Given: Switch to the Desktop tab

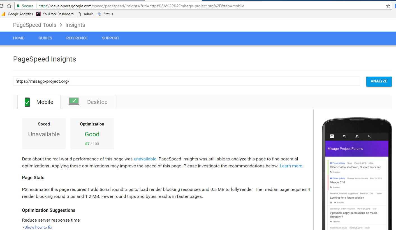Looking at the screenshot, I should [x=88, y=102].
